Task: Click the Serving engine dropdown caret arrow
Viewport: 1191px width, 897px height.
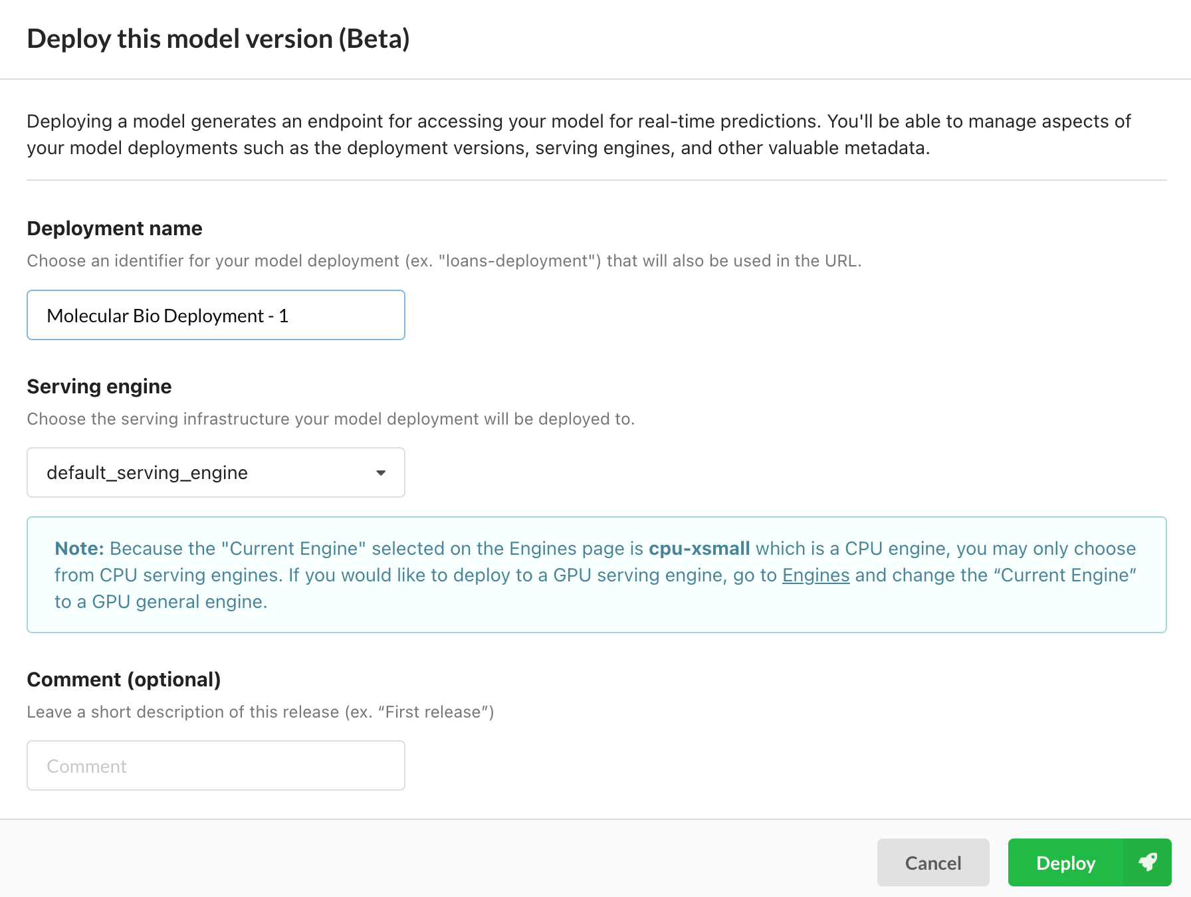Action: coord(381,473)
